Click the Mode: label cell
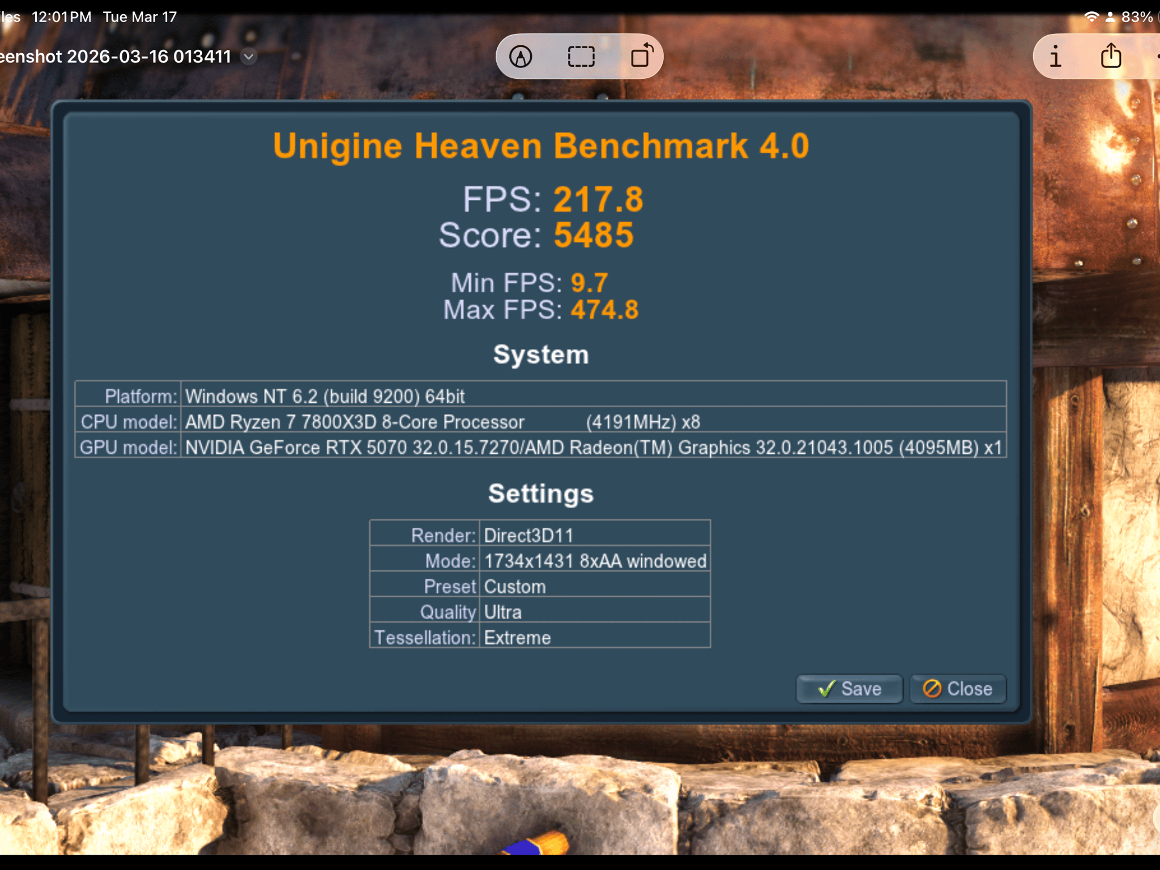The image size is (1160, 870). tap(425, 560)
